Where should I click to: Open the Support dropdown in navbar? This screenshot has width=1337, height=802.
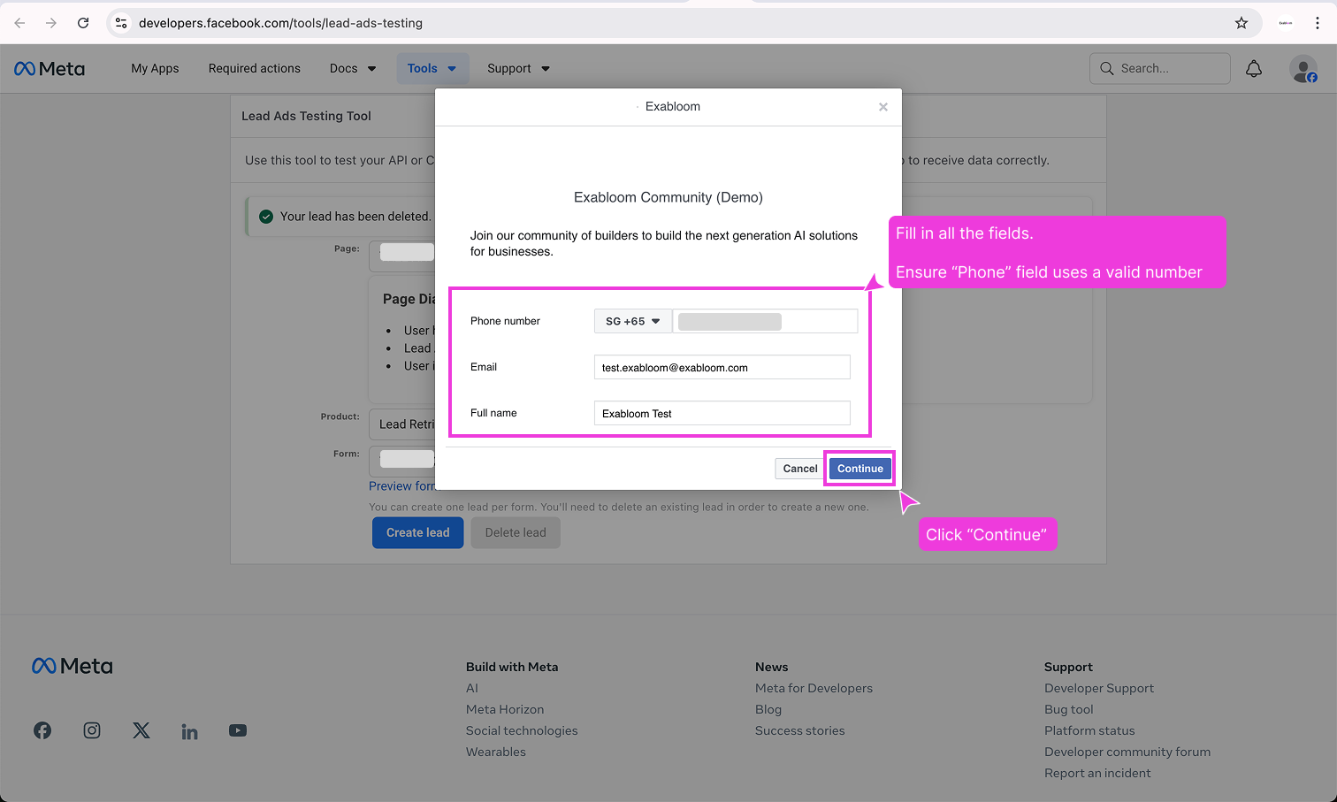pyautogui.click(x=518, y=68)
